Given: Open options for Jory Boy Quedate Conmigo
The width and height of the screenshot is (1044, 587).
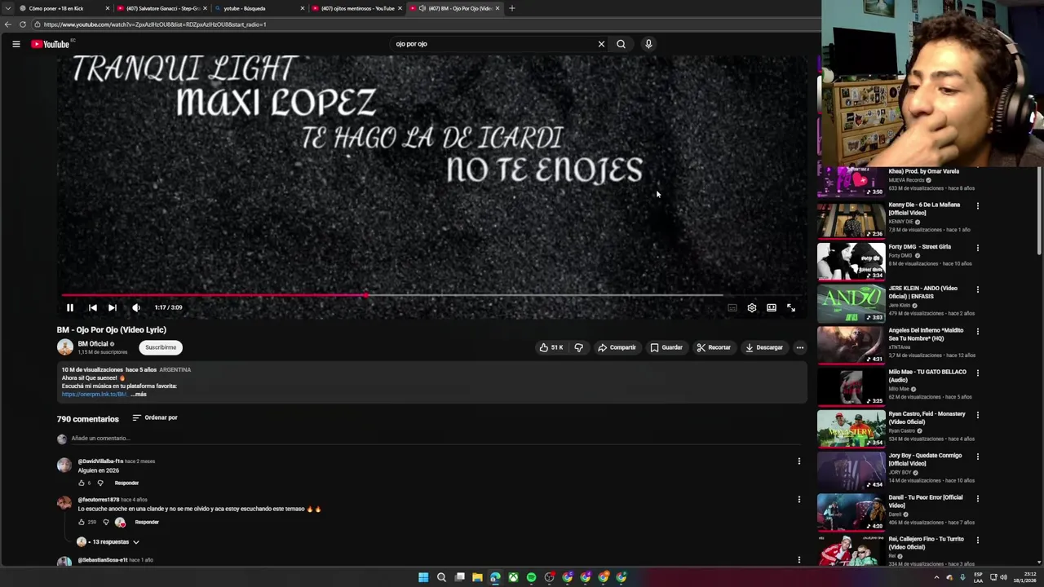Looking at the screenshot, I should point(978,456).
